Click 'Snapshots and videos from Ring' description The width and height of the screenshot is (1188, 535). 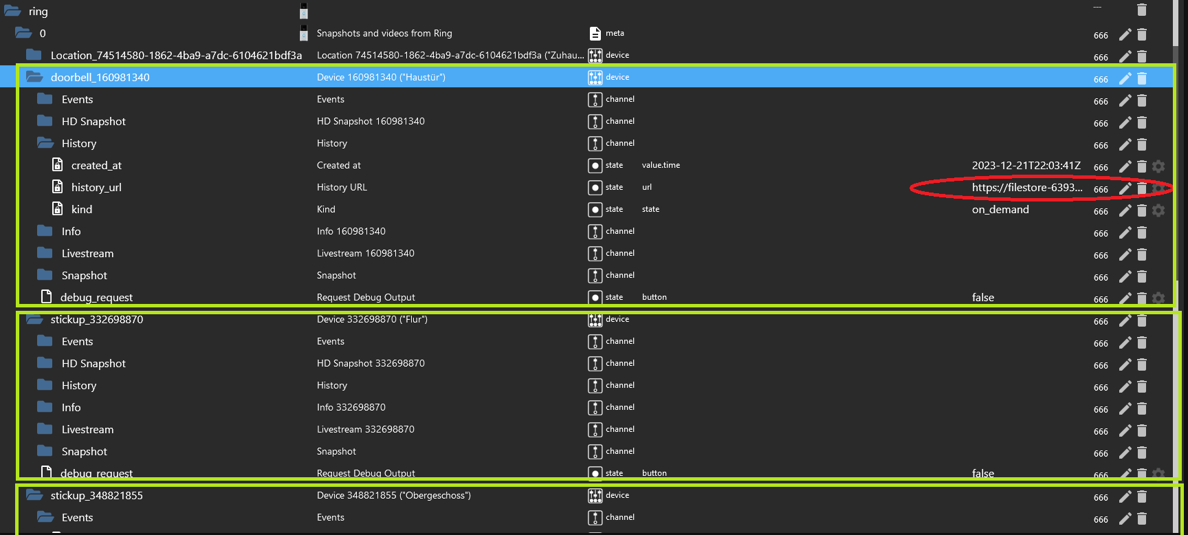(x=384, y=33)
